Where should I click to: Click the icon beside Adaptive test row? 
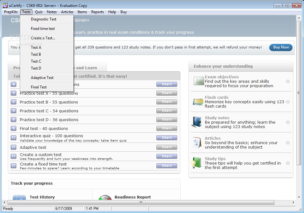tap(14, 147)
